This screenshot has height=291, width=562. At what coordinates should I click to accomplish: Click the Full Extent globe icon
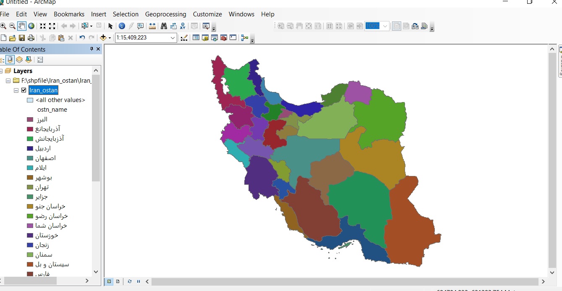pyautogui.click(x=31, y=26)
